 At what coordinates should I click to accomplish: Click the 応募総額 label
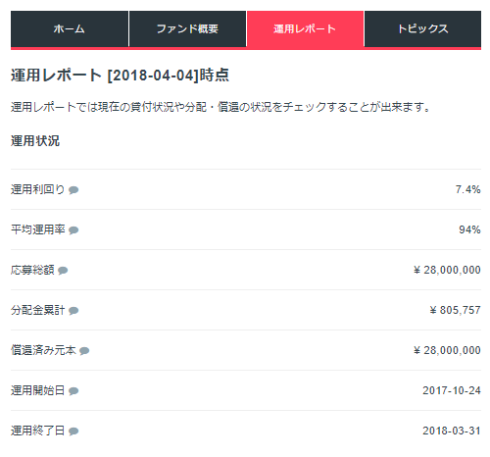(32, 270)
